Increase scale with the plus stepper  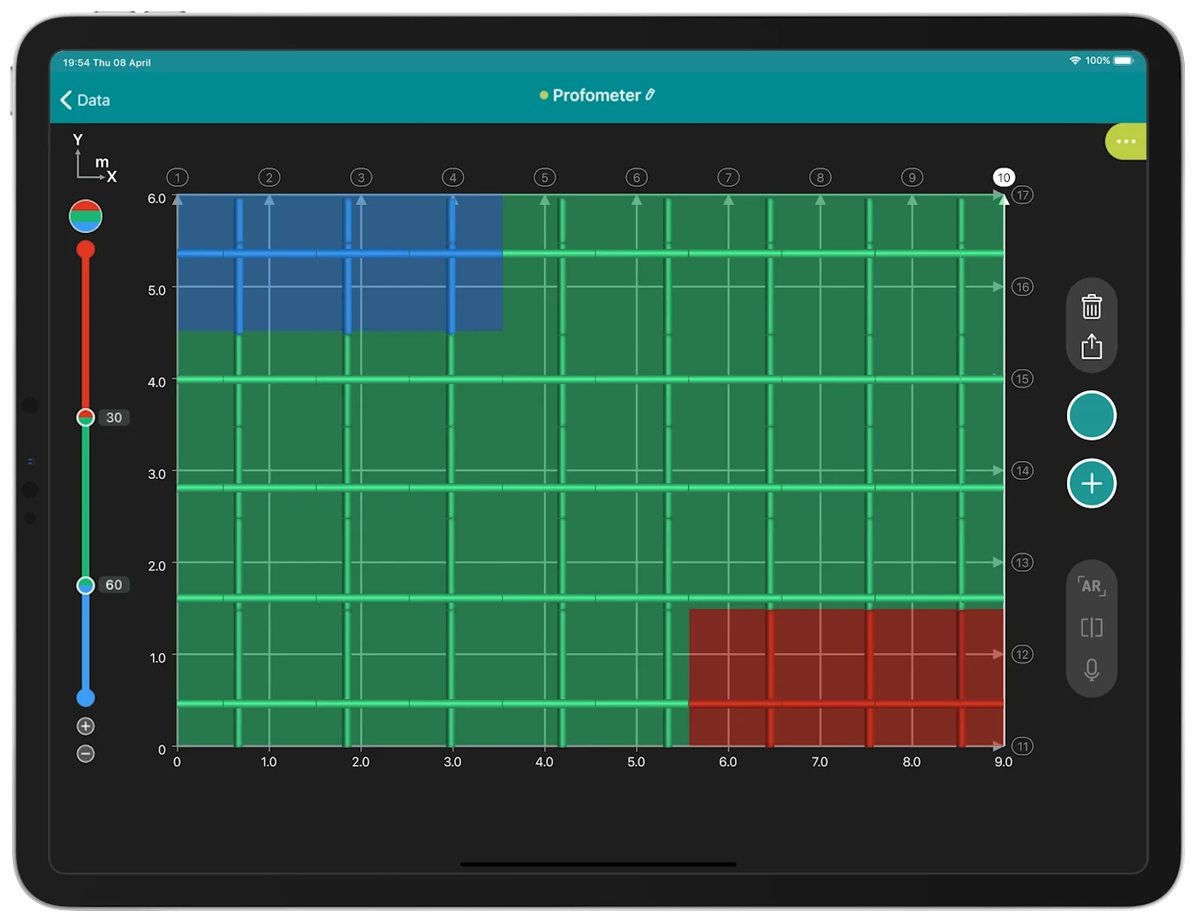click(x=85, y=727)
